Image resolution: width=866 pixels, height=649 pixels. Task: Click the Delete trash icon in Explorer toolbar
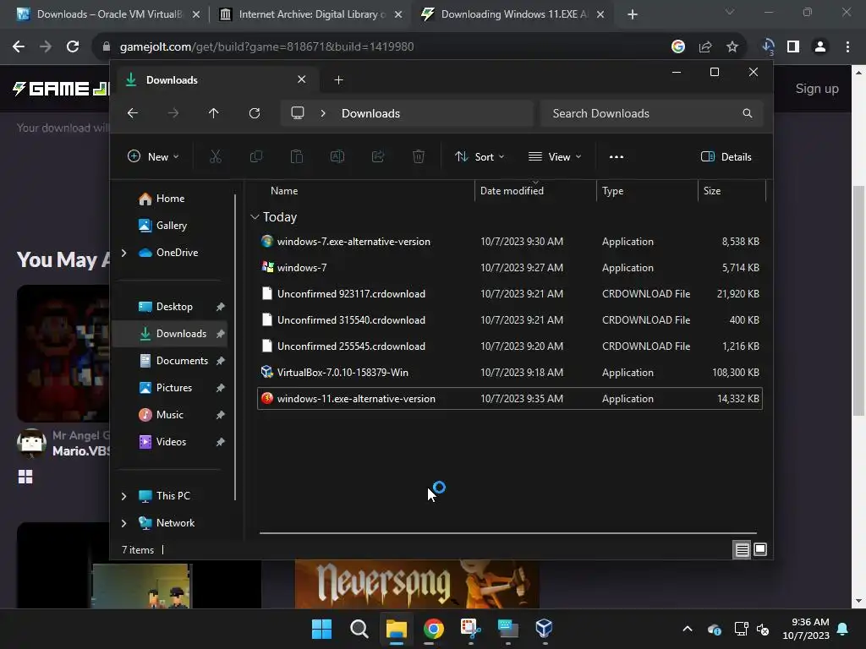pyautogui.click(x=419, y=156)
